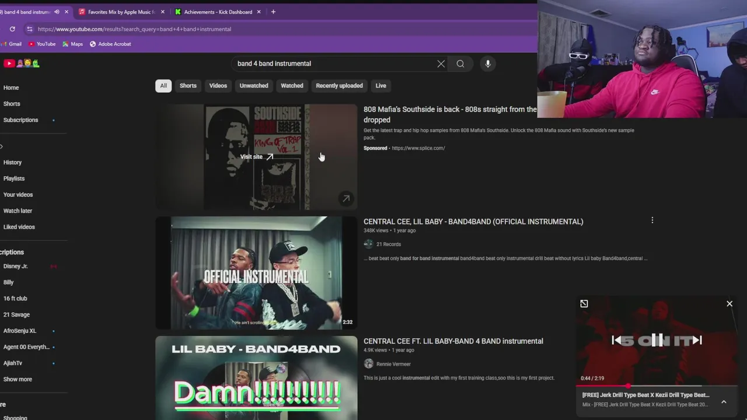Open Adobe Acrobat bookmark
This screenshot has width=747, height=420.
(x=110, y=44)
